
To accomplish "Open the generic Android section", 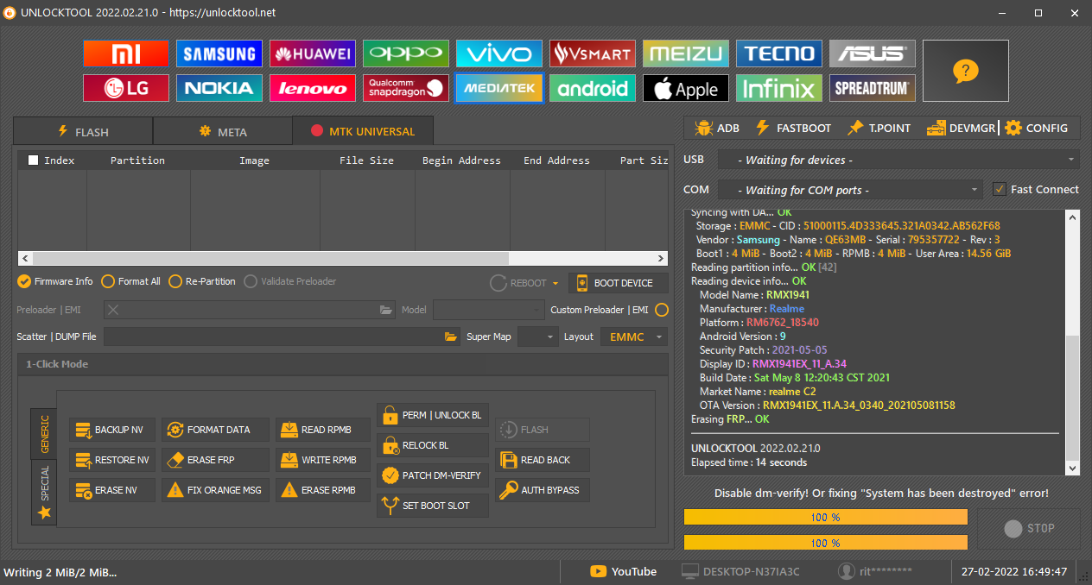I will click(593, 88).
